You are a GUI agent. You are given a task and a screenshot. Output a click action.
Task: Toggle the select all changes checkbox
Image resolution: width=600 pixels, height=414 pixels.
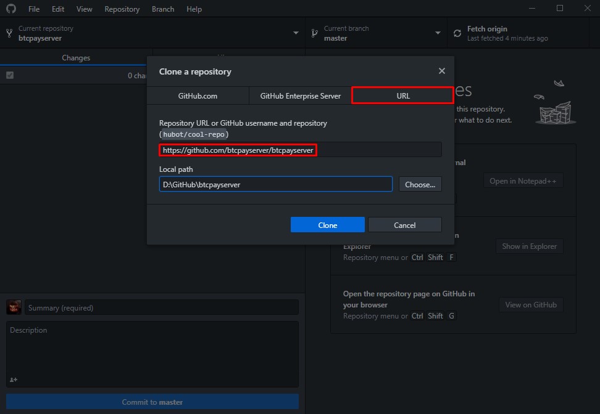10,75
